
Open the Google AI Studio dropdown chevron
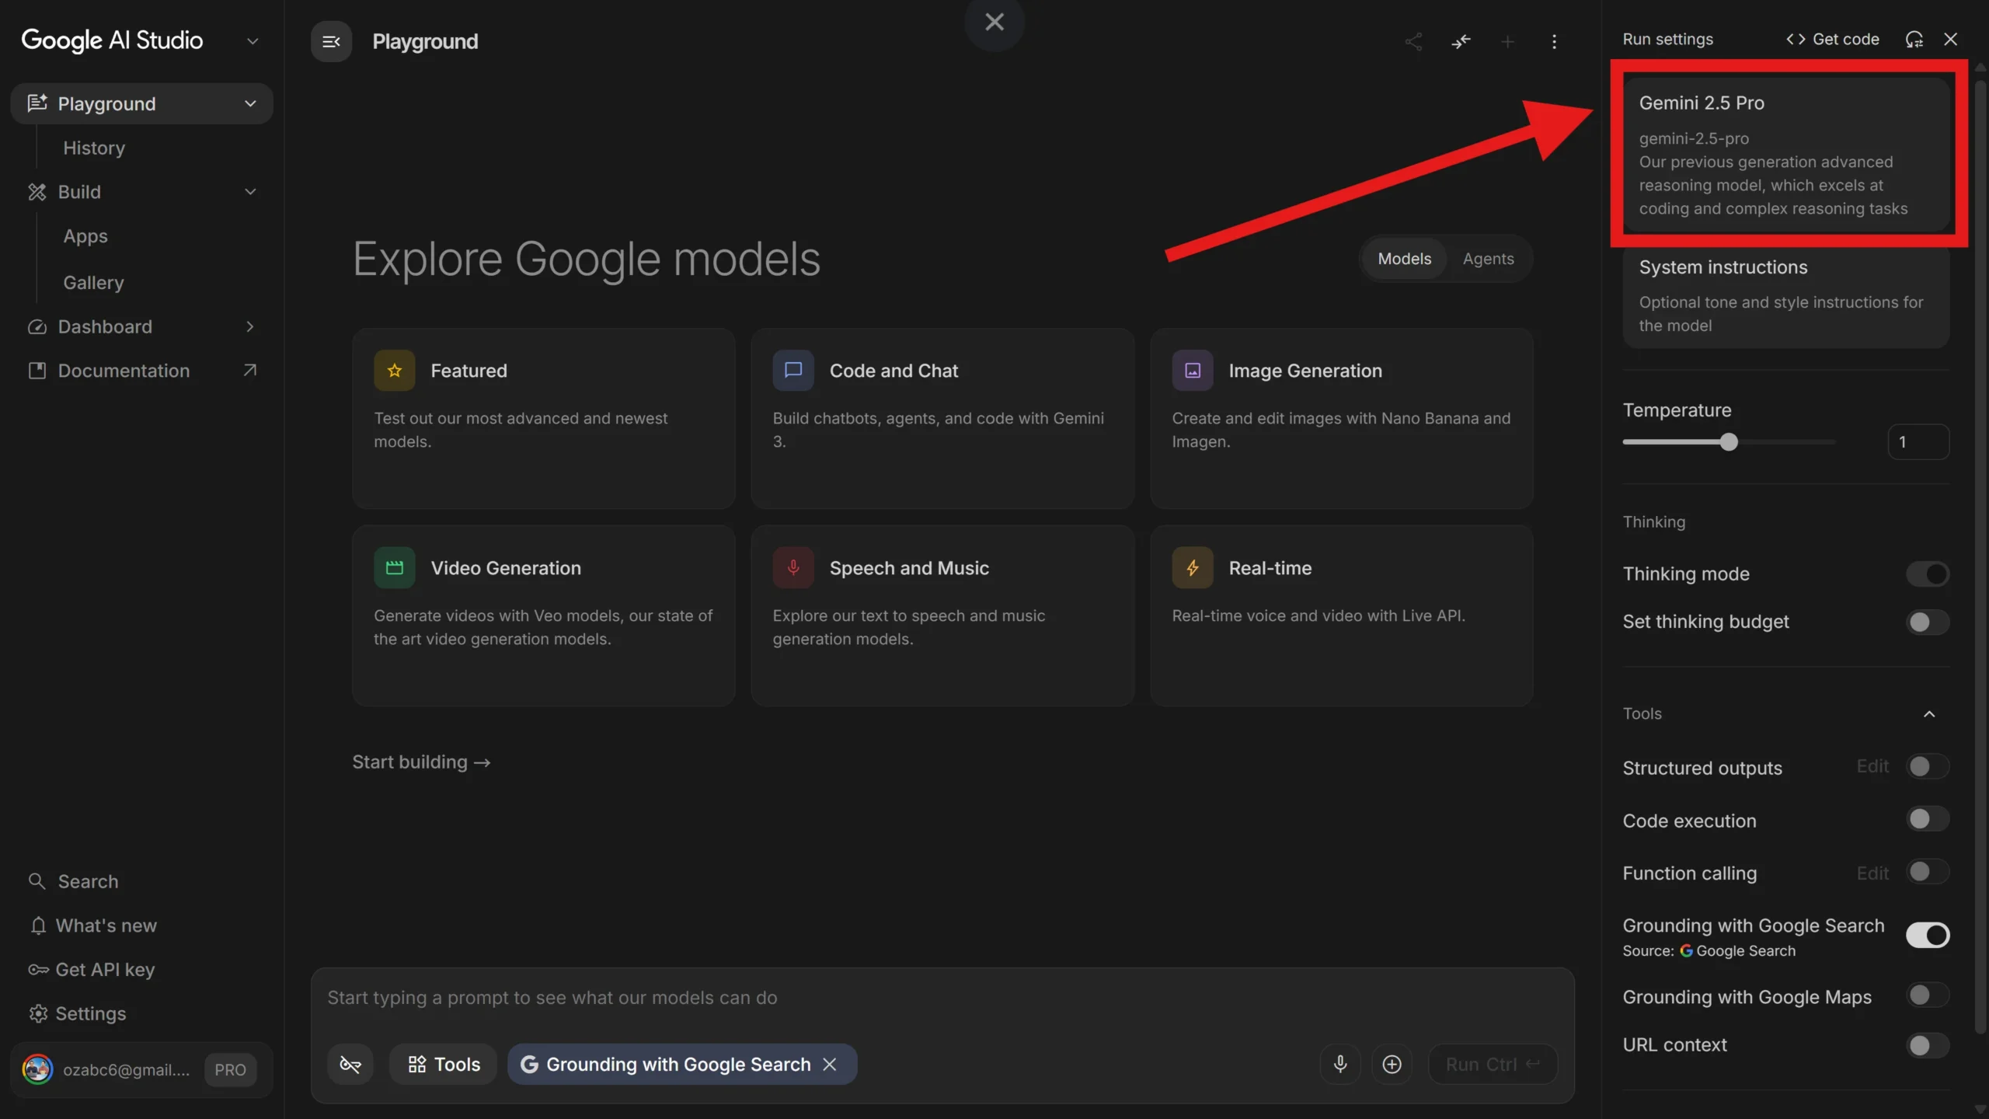(252, 40)
